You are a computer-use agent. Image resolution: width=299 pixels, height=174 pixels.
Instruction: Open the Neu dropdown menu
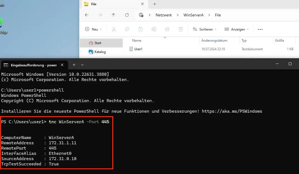[93, 29]
